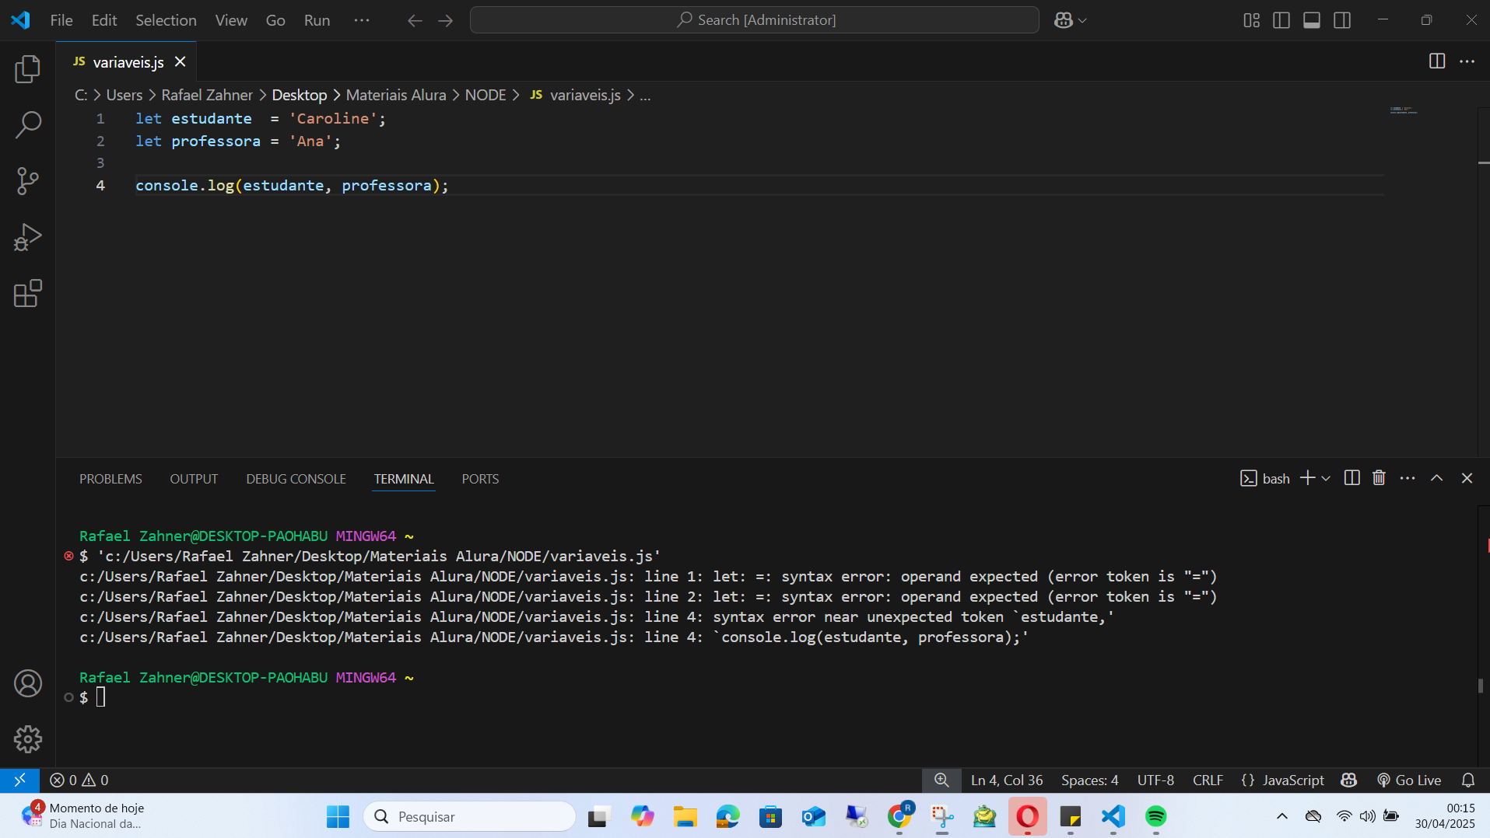
Task: Switch to the DEBUG CONSOLE tab
Action: coord(296,479)
